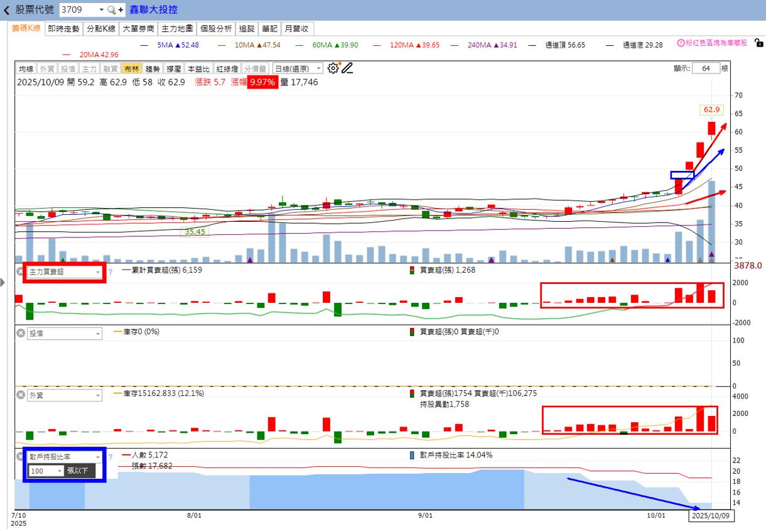766x529 pixels.
Task: Click the 撐壓 support-resistance button
Action: 174,68
